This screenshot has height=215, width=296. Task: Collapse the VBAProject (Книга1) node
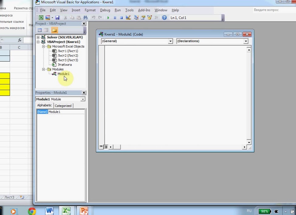[38, 42]
